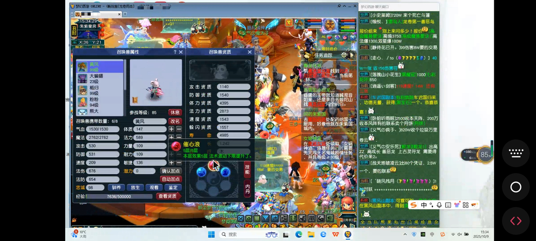Screen dimensions: 536x241
Task: Close the 召唤兽属性 panel
Action: coord(181,52)
